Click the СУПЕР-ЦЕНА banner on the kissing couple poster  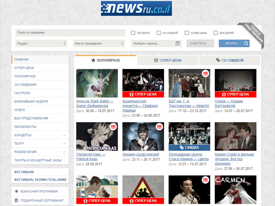(x=97, y=201)
